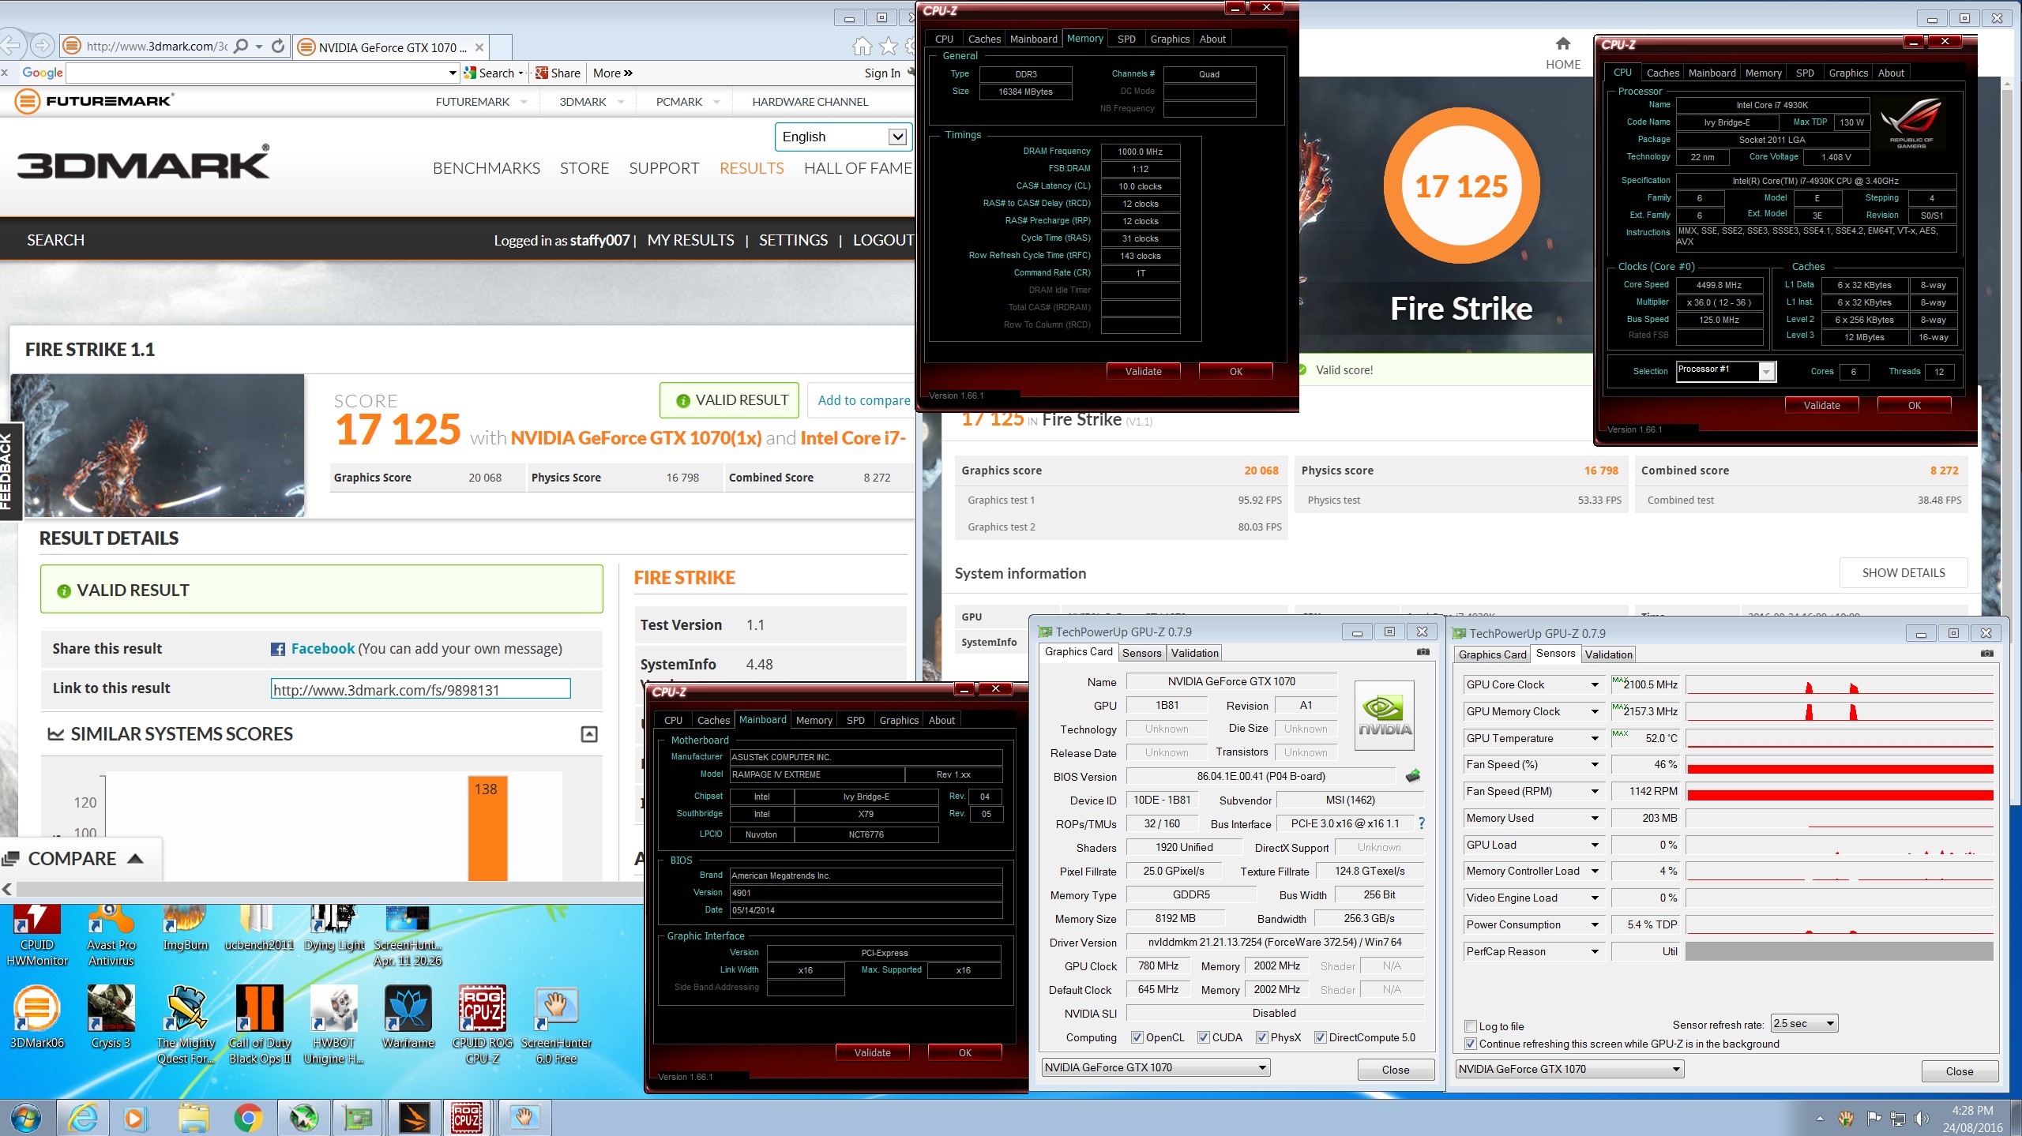Enable Log to file checkbox

click(1471, 1026)
